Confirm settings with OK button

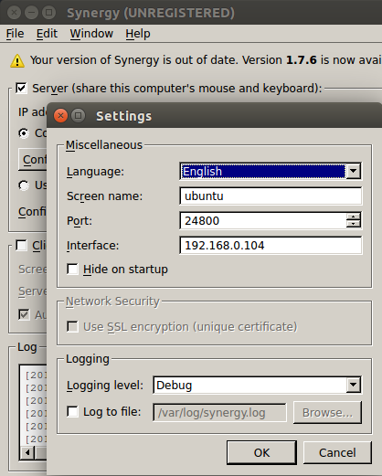261,452
